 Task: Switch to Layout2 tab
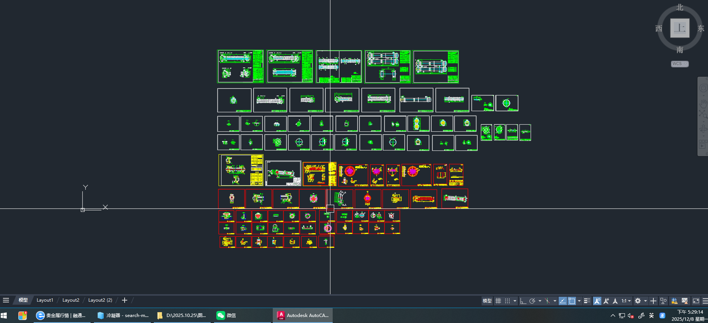point(71,300)
